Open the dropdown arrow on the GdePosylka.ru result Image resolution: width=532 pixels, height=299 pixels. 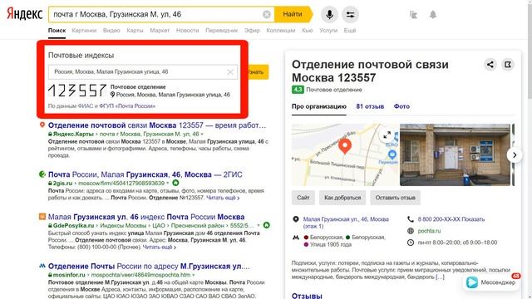[259, 225]
